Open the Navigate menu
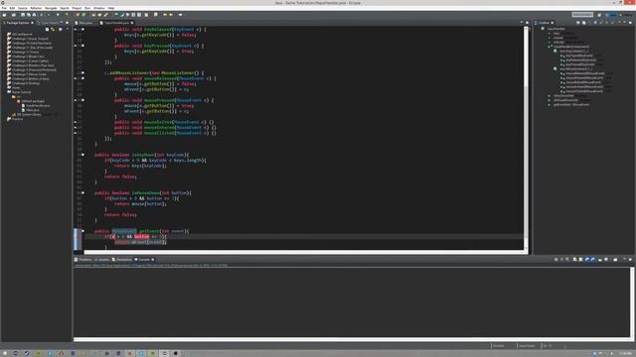This screenshot has width=636, height=357. point(51,8)
